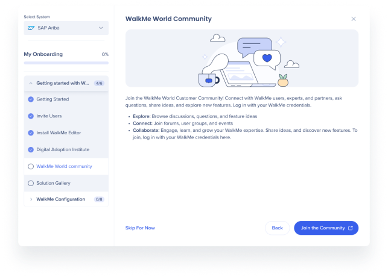Toggle the WalkMe World community empty circle
Screen dimensions: 388x277
point(31,166)
